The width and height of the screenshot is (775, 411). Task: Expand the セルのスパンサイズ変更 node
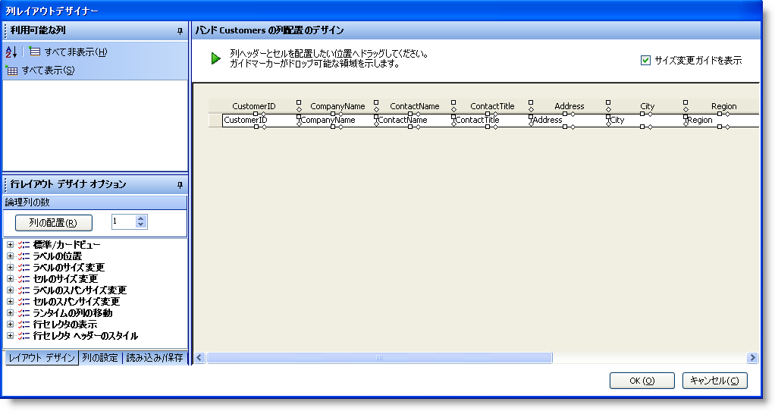pos(10,301)
